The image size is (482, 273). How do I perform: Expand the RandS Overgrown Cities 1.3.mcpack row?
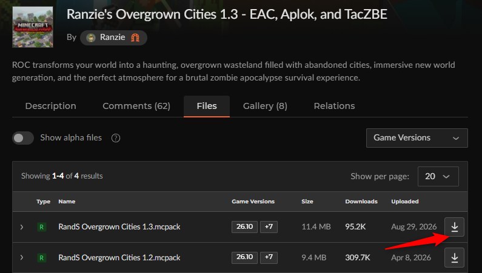coord(21,227)
